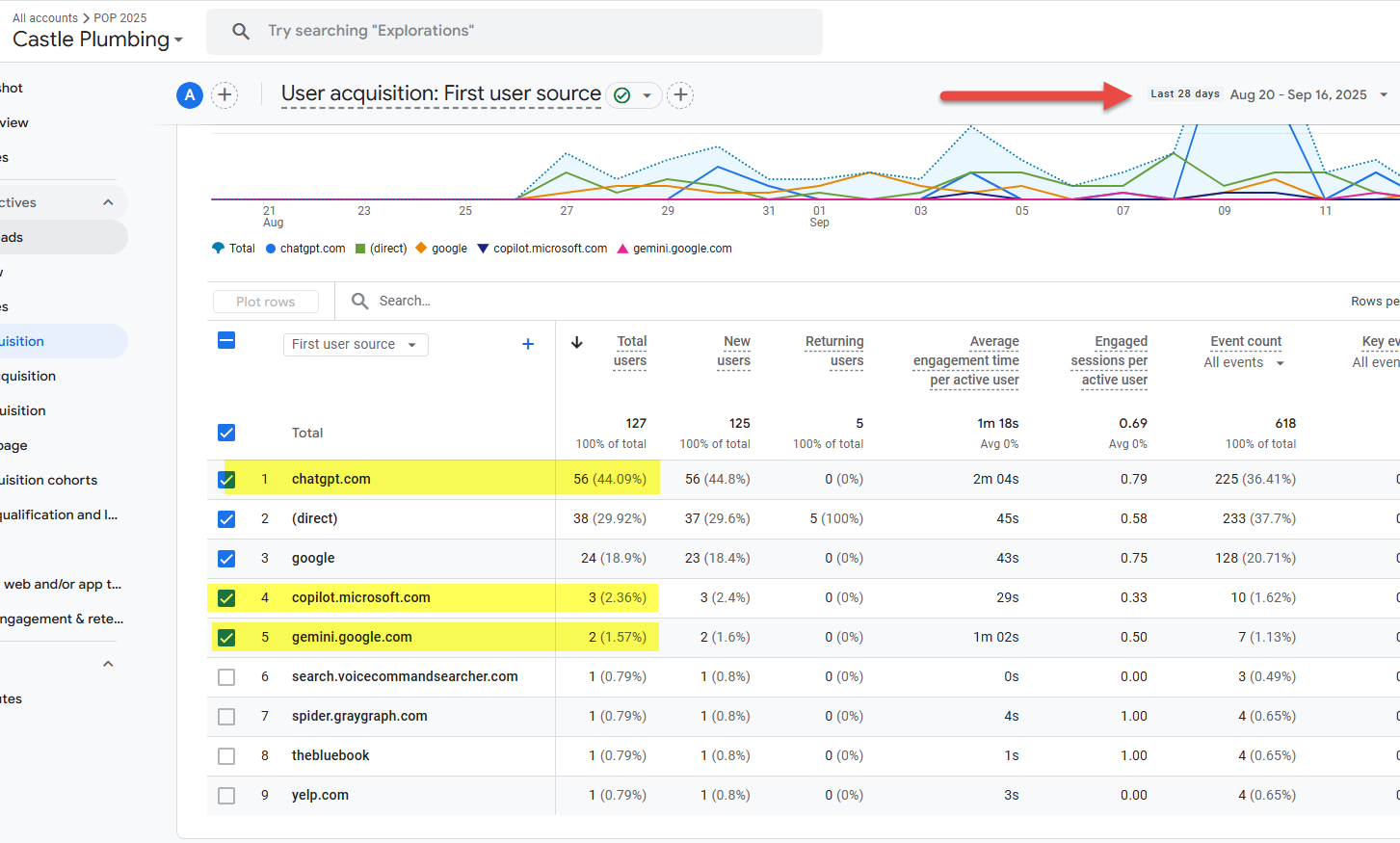This screenshot has width=1400, height=843.
Task: Click the blue plus to add secondary dimension
Action: click(x=528, y=344)
